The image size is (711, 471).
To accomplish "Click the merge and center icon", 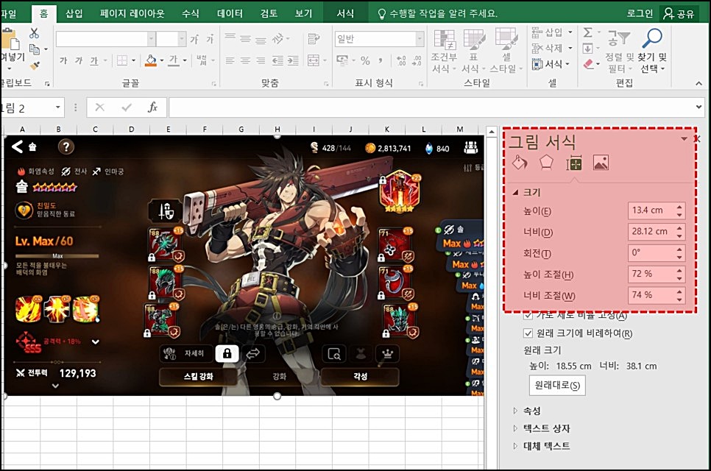I will [x=314, y=60].
